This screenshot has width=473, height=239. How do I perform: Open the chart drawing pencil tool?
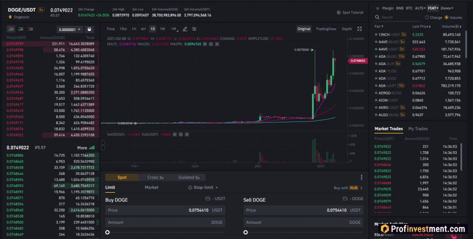(x=185, y=29)
